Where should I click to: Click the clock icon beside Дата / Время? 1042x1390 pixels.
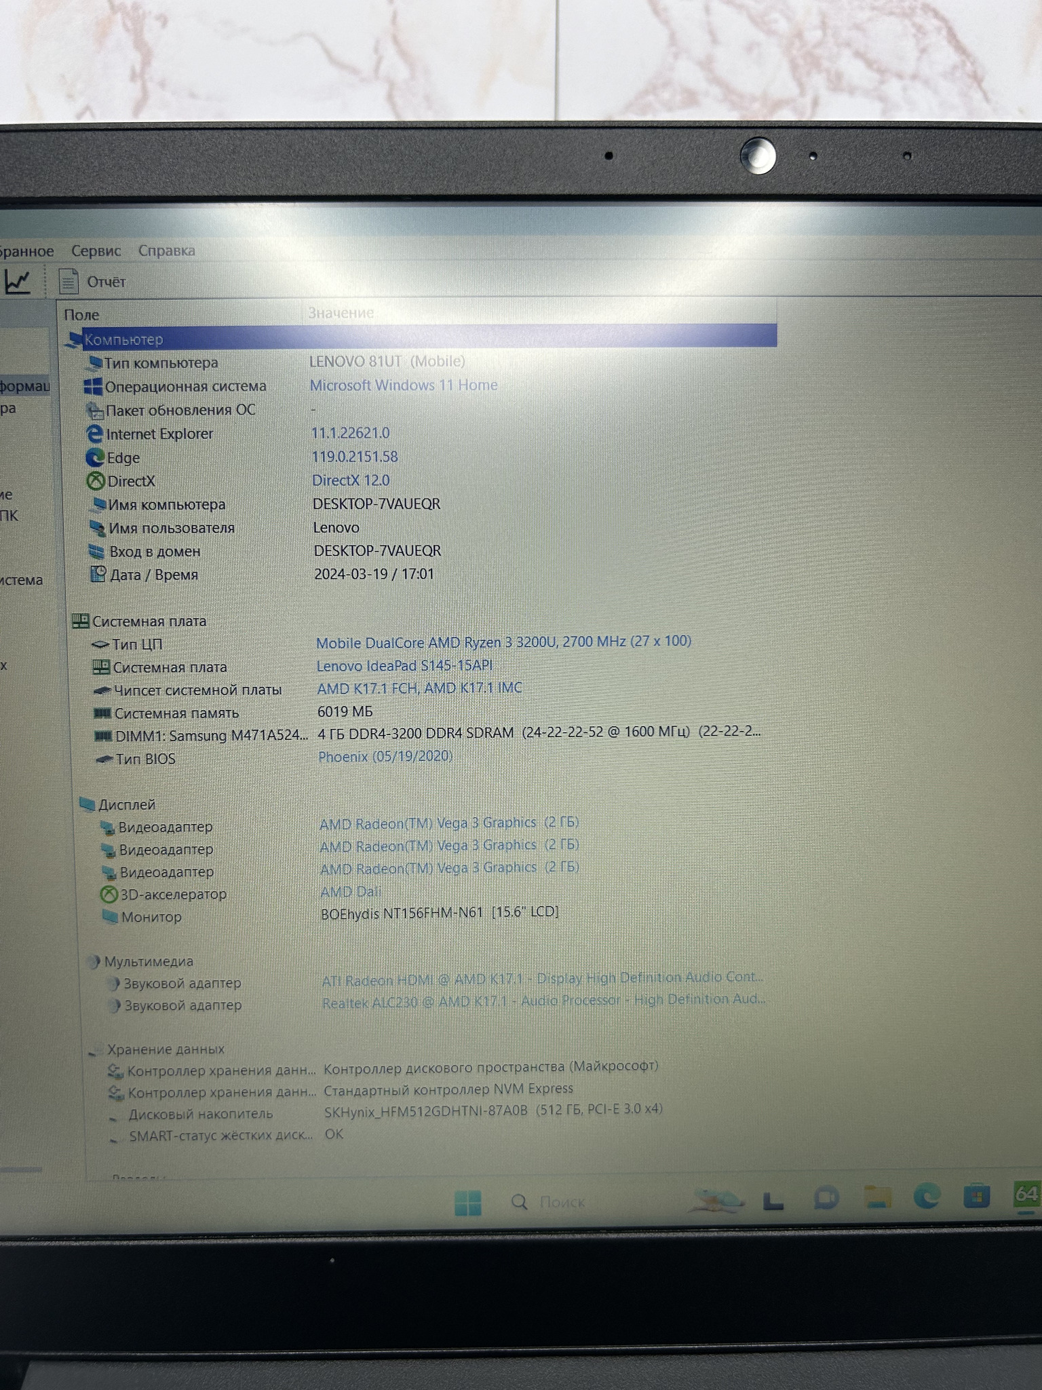point(99,575)
